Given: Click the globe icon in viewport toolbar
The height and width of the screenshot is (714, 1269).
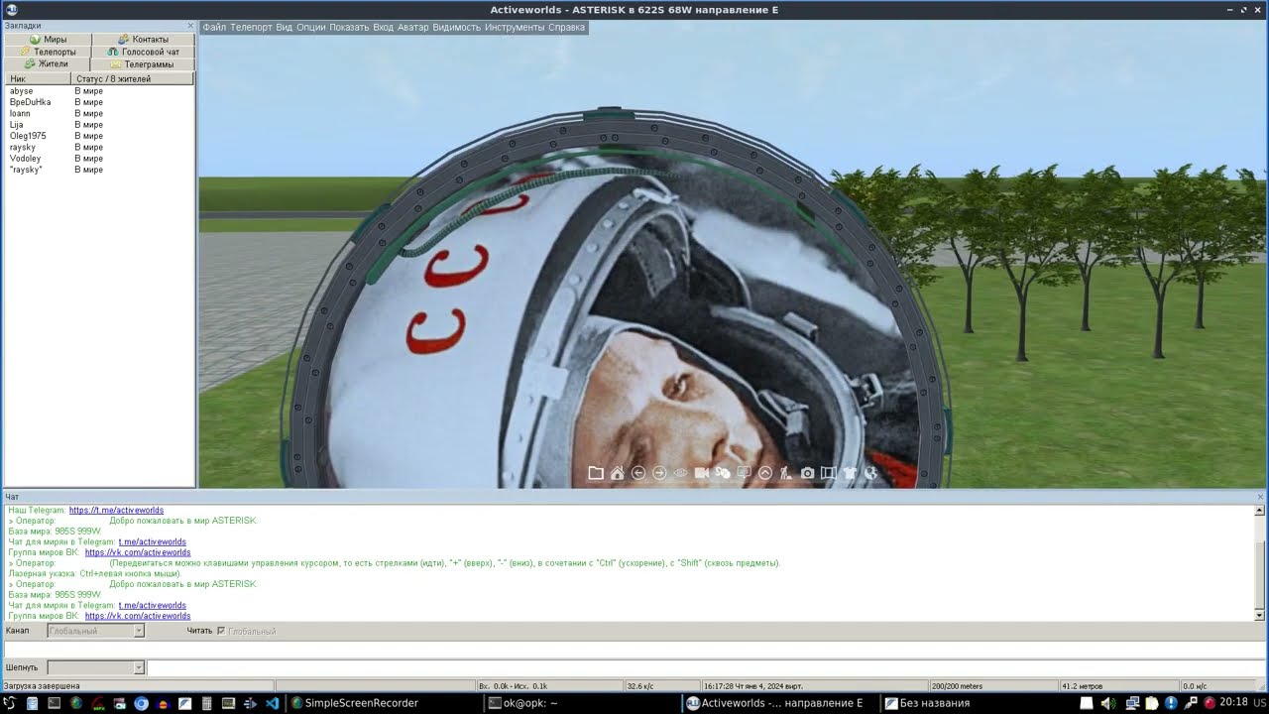Looking at the screenshot, I should tap(870, 473).
